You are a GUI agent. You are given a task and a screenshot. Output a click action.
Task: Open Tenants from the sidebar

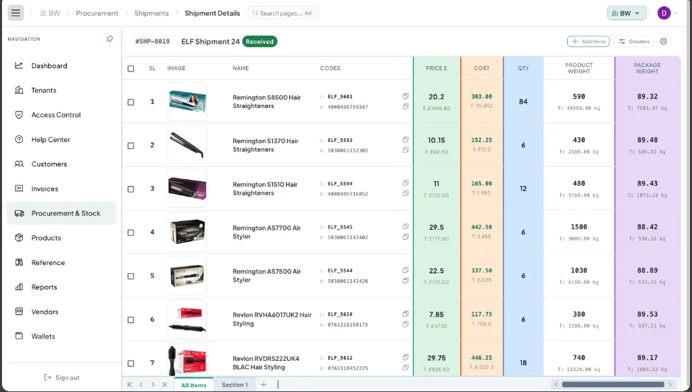61,90
